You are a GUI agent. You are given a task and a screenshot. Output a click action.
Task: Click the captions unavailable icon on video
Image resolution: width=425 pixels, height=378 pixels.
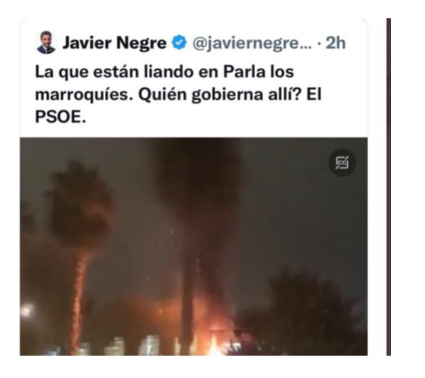pyautogui.click(x=342, y=163)
